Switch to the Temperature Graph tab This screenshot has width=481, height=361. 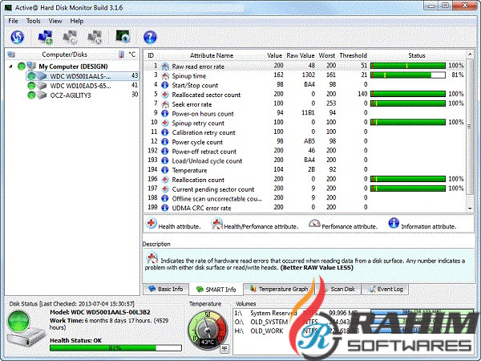(x=278, y=289)
